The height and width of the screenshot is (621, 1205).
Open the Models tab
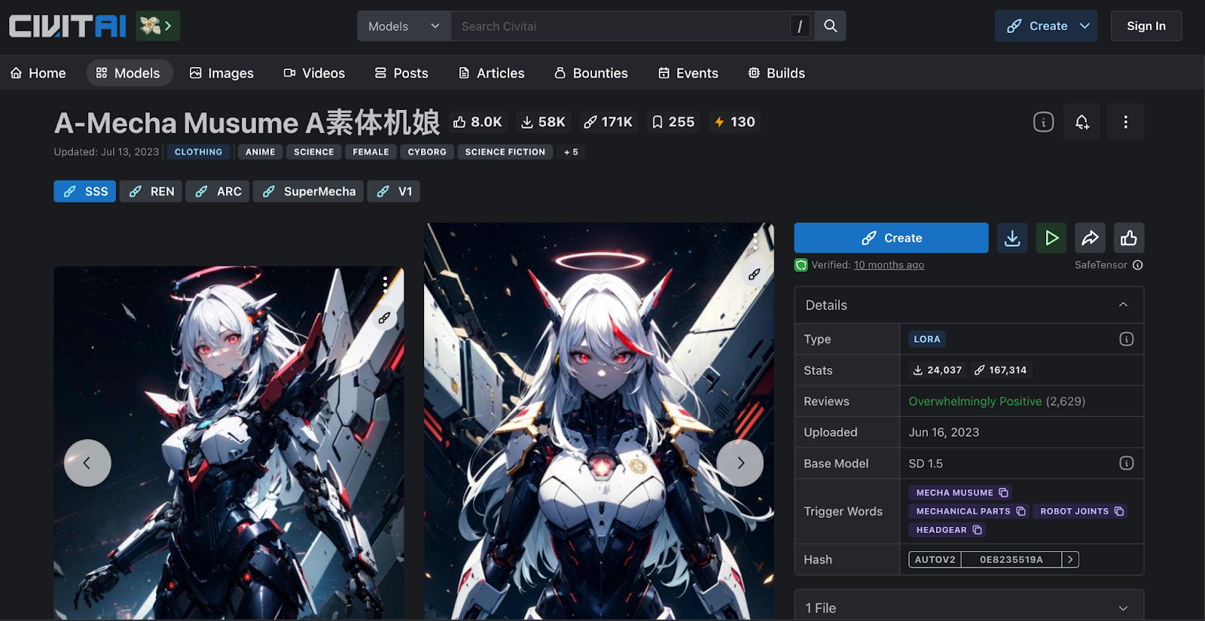[x=129, y=73]
